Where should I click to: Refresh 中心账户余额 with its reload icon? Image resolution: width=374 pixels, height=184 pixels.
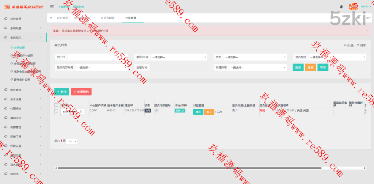[96, 111]
